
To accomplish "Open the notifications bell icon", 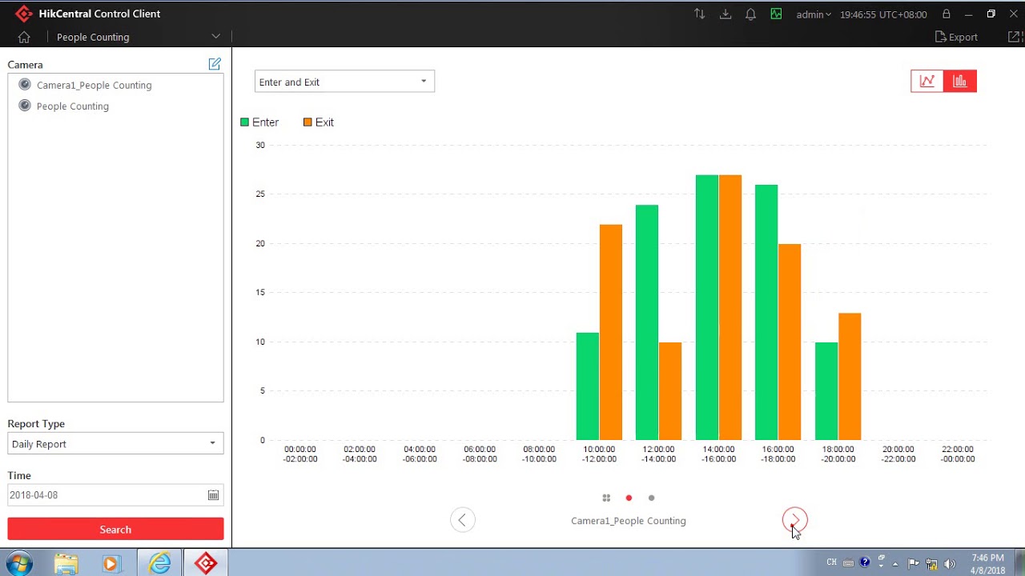I will click(750, 14).
